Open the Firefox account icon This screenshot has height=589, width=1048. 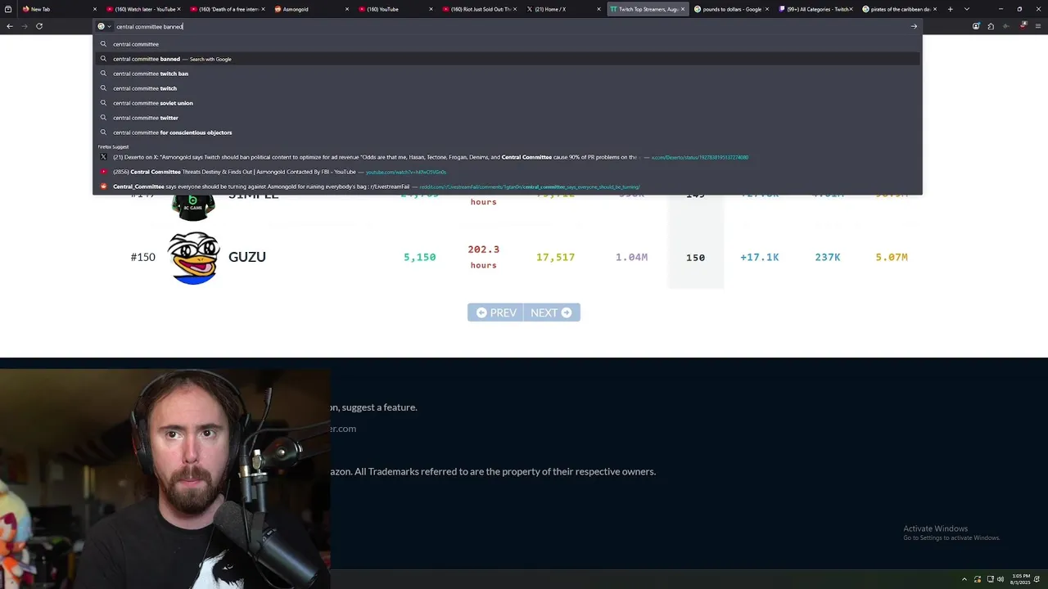976,26
